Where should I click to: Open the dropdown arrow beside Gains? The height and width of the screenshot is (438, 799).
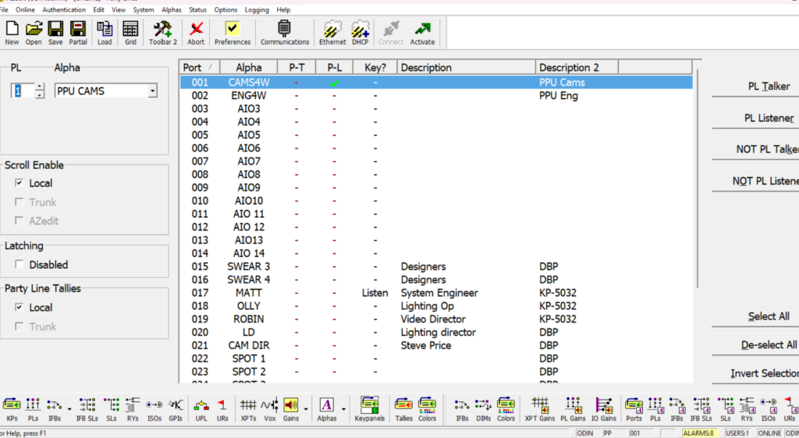tap(305, 408)
